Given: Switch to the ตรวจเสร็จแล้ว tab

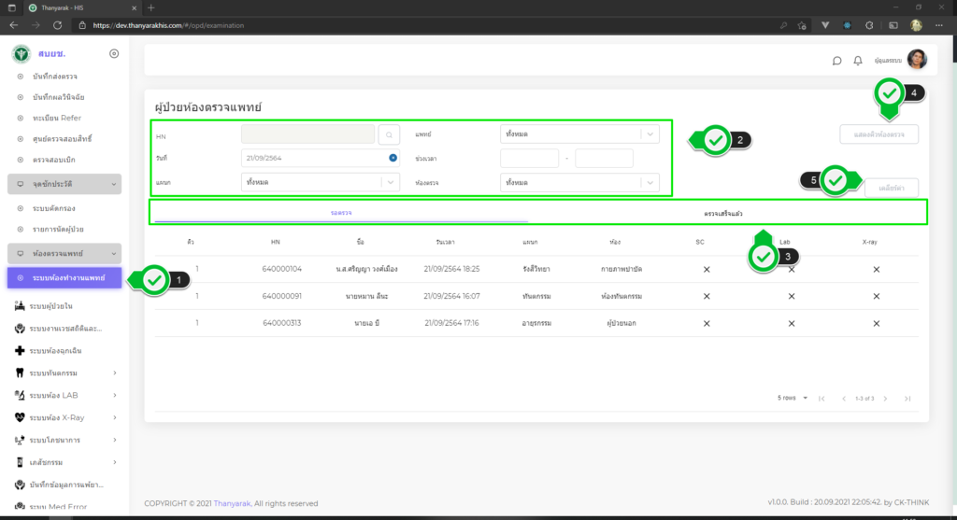Looking at the screenshot, I should 730,214.
